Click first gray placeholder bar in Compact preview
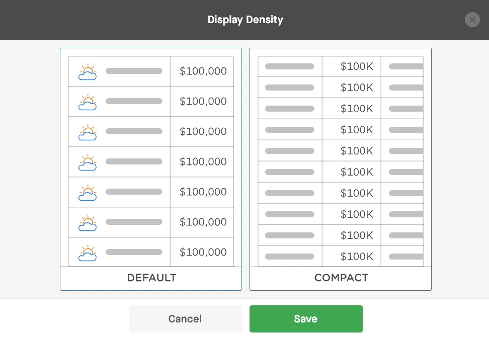 coord(289,66)
